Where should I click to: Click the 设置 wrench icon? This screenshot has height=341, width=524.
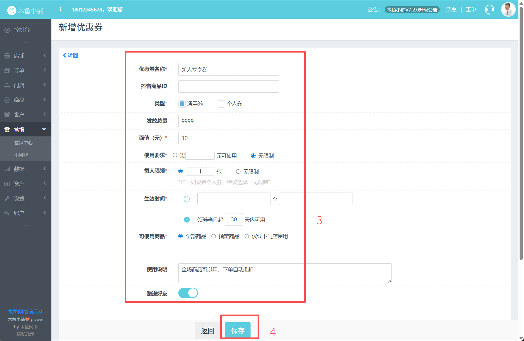(x=7, y=198)
